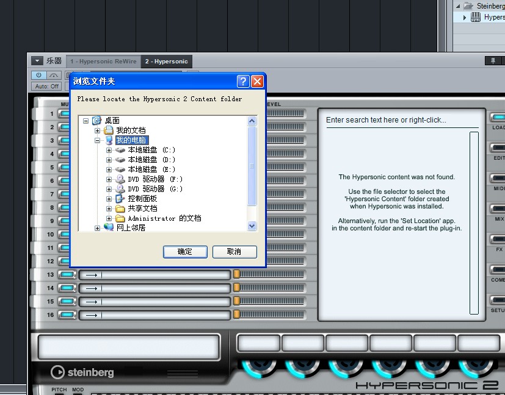Screen dimensions: 505x395
Task: Toggle the MIX page LED button
Action: [x=498, y=208]
